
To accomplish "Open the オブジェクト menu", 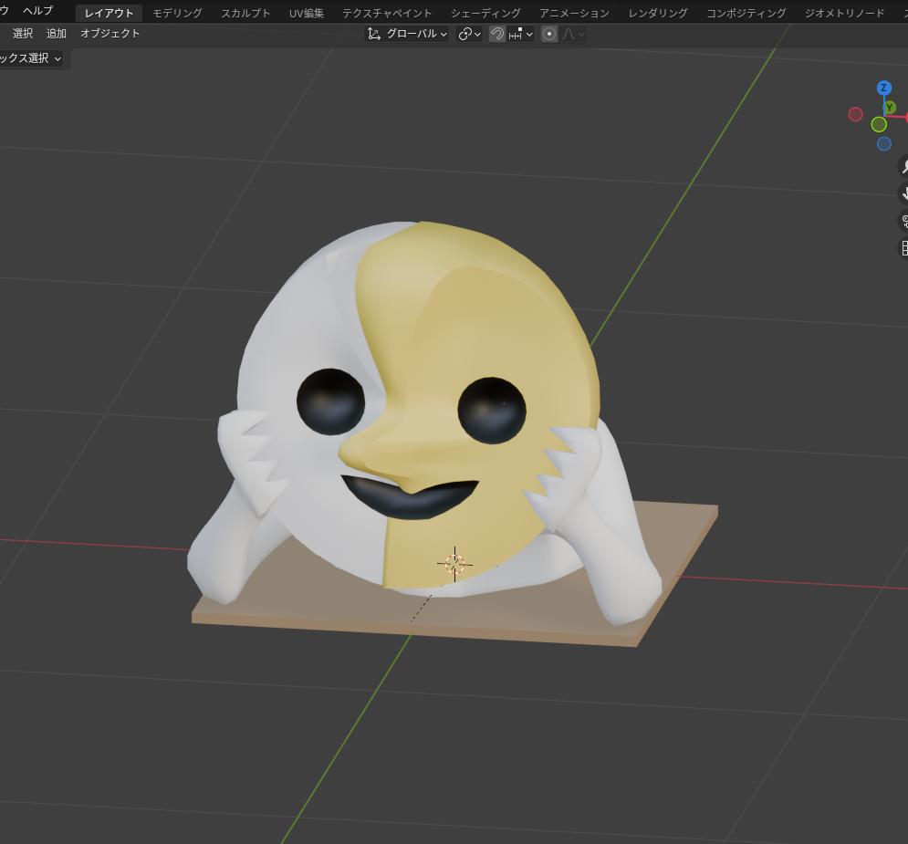I will click(x=110, y=34).
